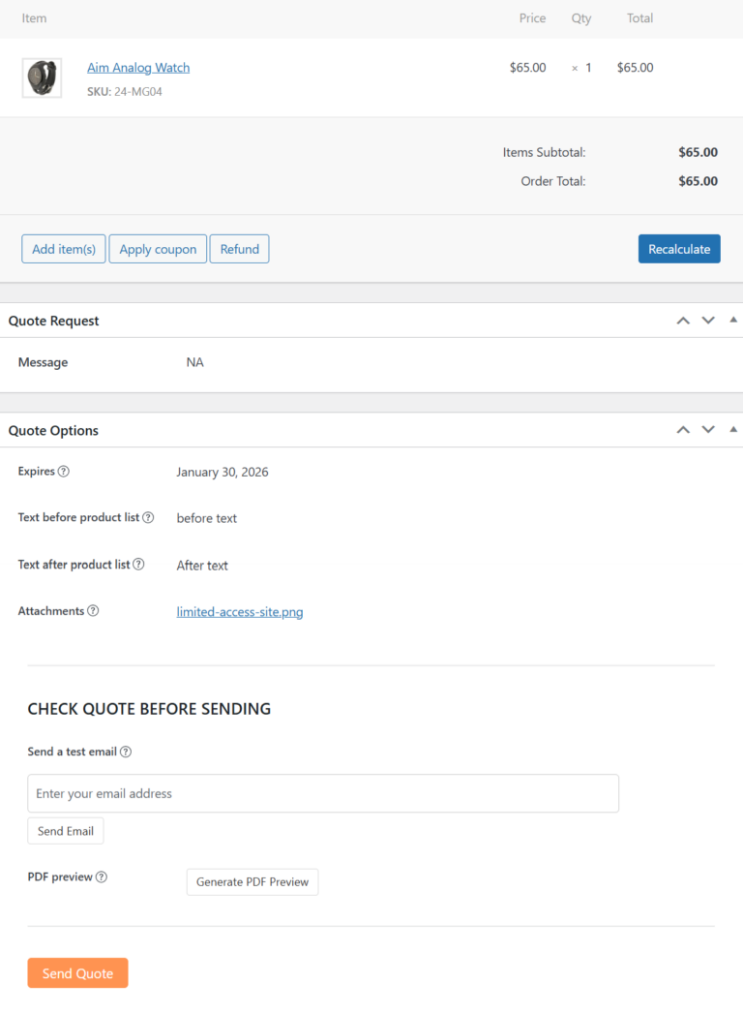Click help icon beside Text before product list

click(x=148, y=517)
